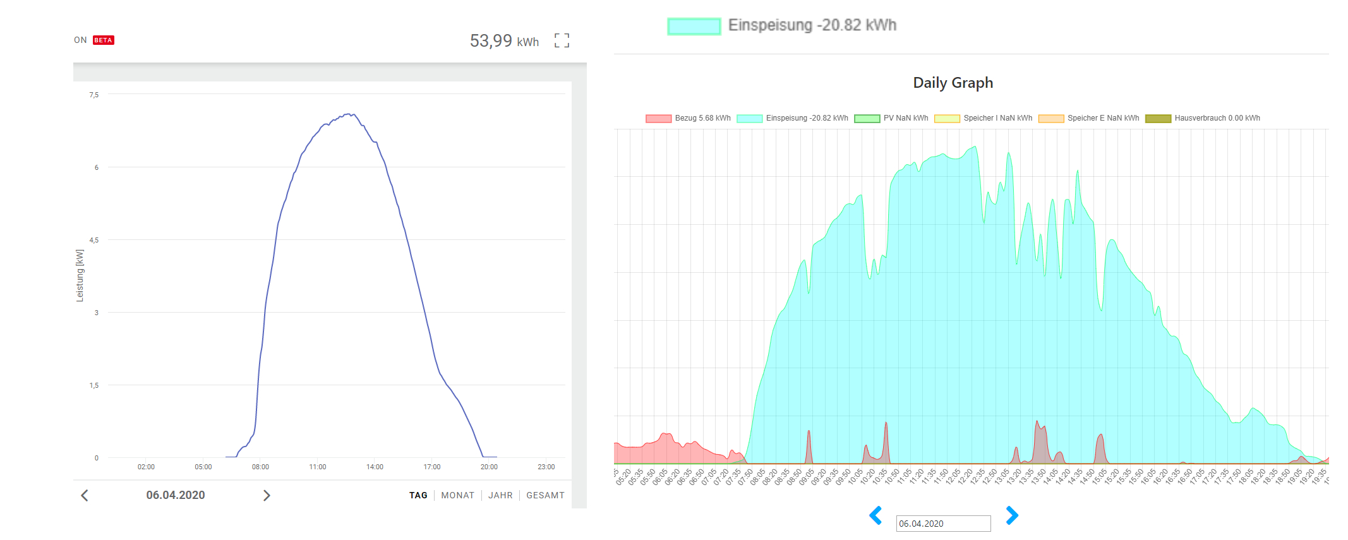This screenshot has height=540, width=1348.
Task: Click the 06.04.2020 date label
Action: click(x=176, y=496)
